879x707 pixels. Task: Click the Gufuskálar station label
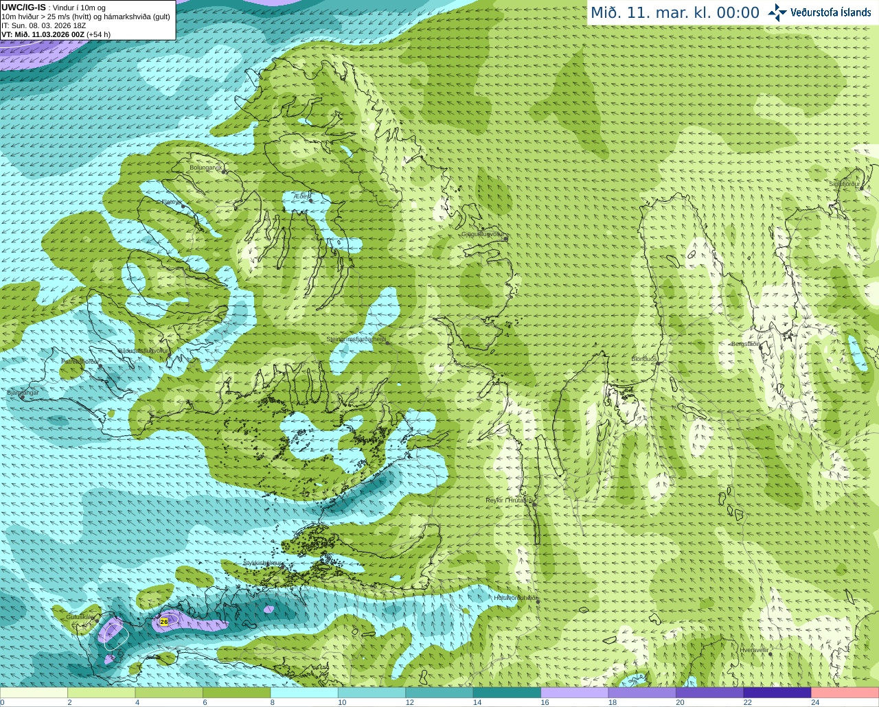80,617
